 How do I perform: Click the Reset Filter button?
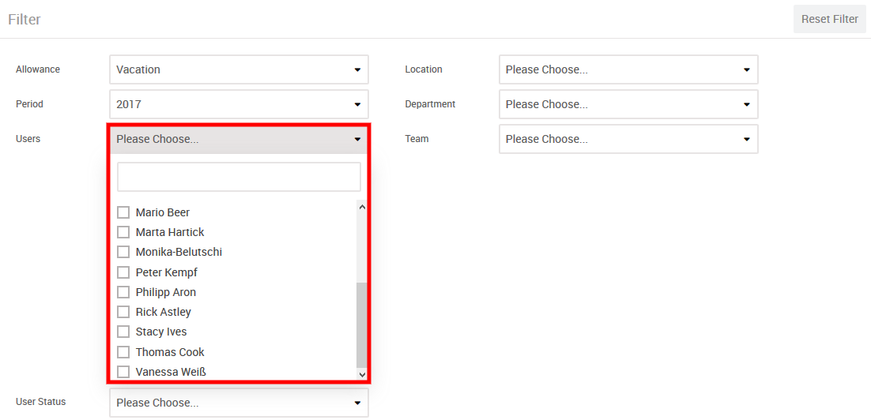click(x=829, y=19)
